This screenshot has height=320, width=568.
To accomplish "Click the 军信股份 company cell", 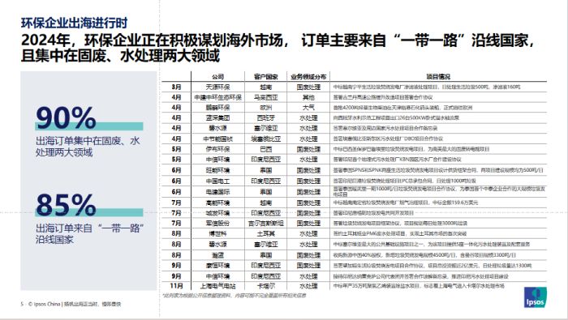I will [x=217, y=224].
